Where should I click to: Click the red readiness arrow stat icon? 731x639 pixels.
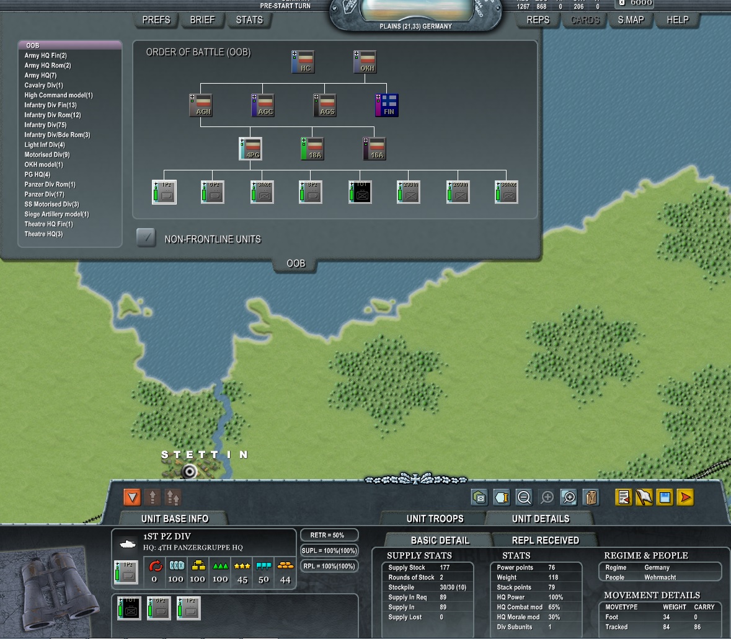[x=155, y=566]
